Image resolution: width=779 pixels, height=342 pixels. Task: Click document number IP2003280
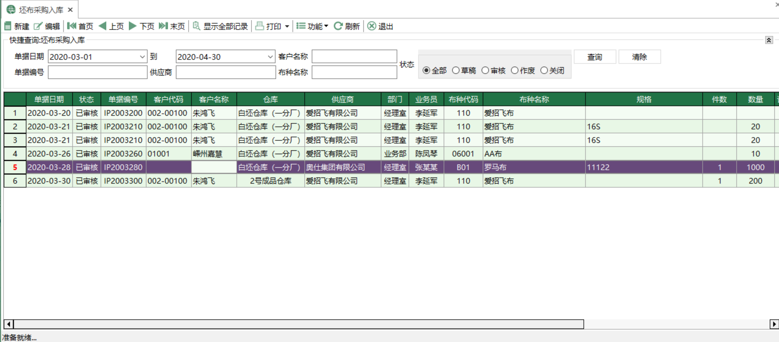123,167
